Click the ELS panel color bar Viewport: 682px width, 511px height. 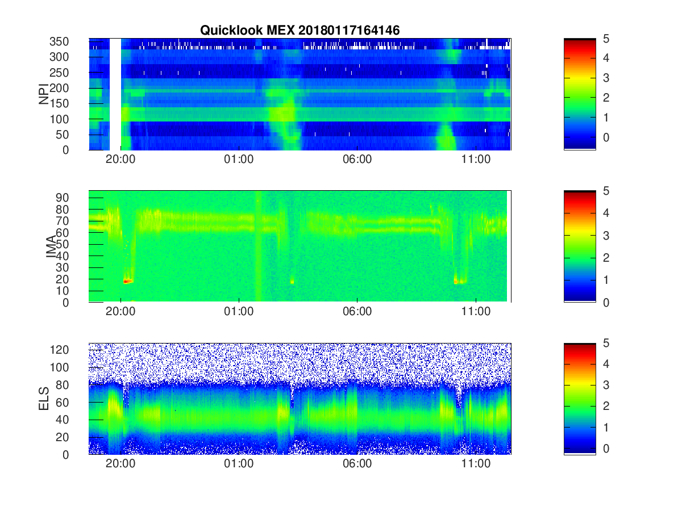pyautogui.click(x=580, y=399)
